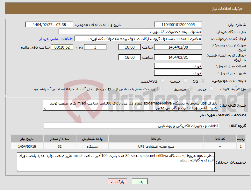
Task: Click the اطلاعات کالاهای مورد نیاز heading
Action: 223,115
